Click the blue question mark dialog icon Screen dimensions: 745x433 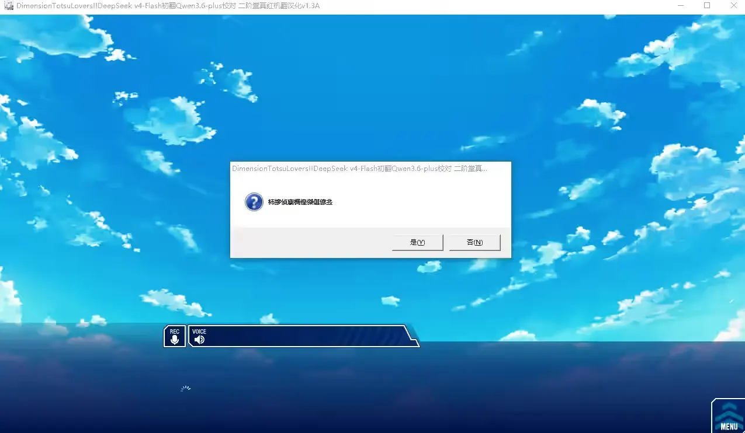click(254, 202)
